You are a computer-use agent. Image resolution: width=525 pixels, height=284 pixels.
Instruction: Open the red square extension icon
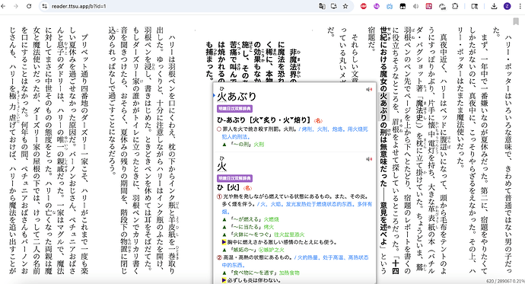coord(428,6)
